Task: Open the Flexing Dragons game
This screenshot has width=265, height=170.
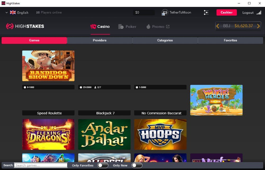Action: [48, 134]
